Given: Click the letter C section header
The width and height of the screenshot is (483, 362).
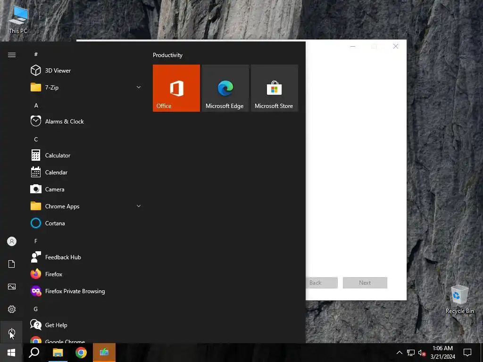Looking at the screenshot, I should 36,140.
